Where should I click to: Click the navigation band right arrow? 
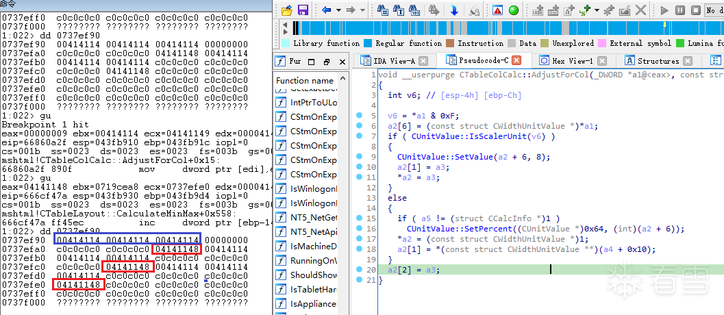(x=286, y=32)
